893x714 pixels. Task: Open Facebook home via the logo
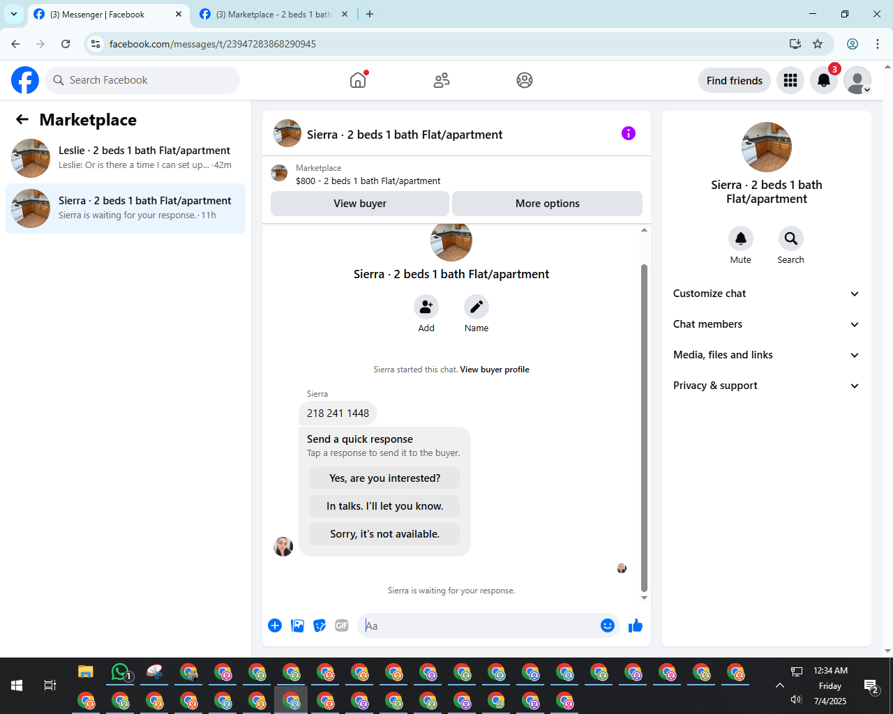coord(25,80)
